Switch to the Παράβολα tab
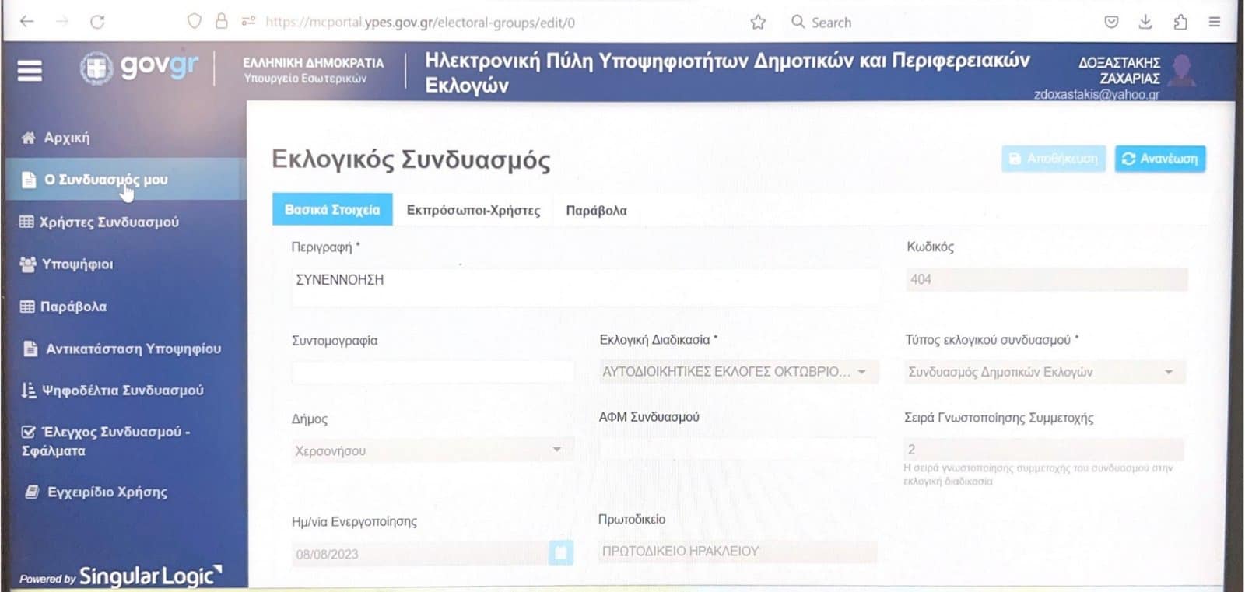Viewport: 1245px width, 592px height. 596,210
